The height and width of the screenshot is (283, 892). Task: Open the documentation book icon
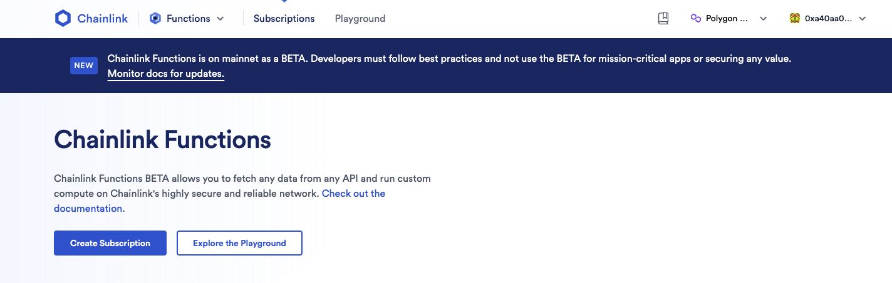(663, 19)
